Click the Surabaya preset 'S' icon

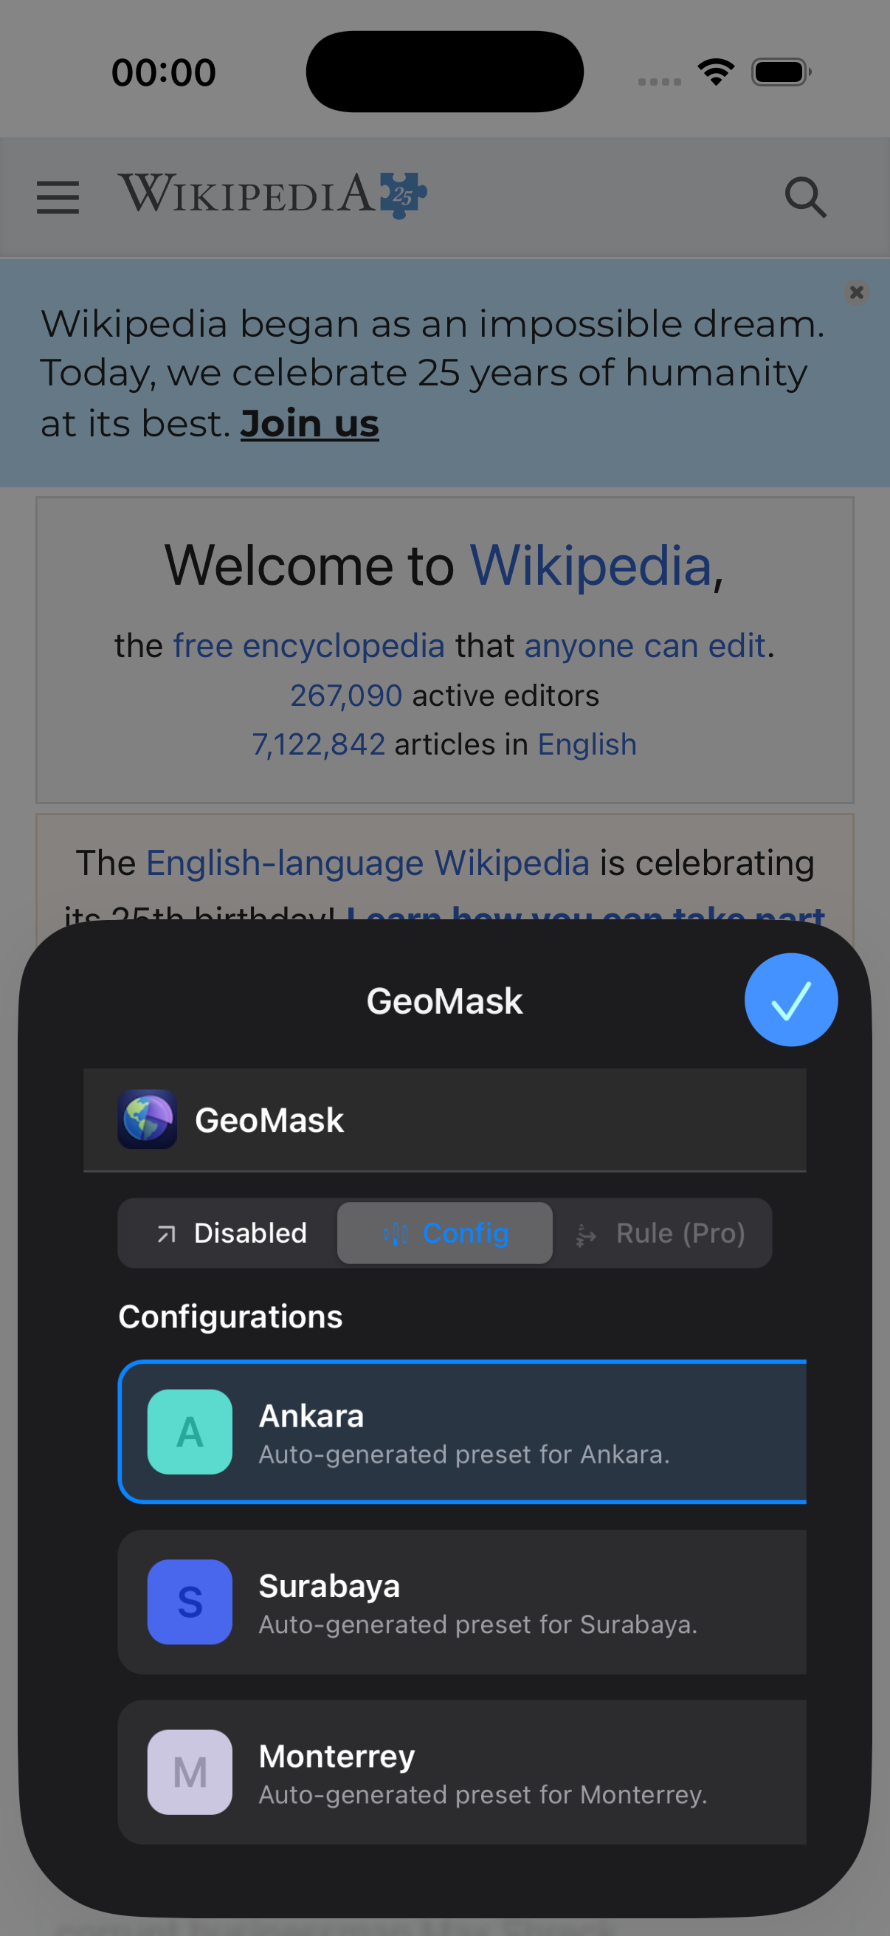point(189,1601)
